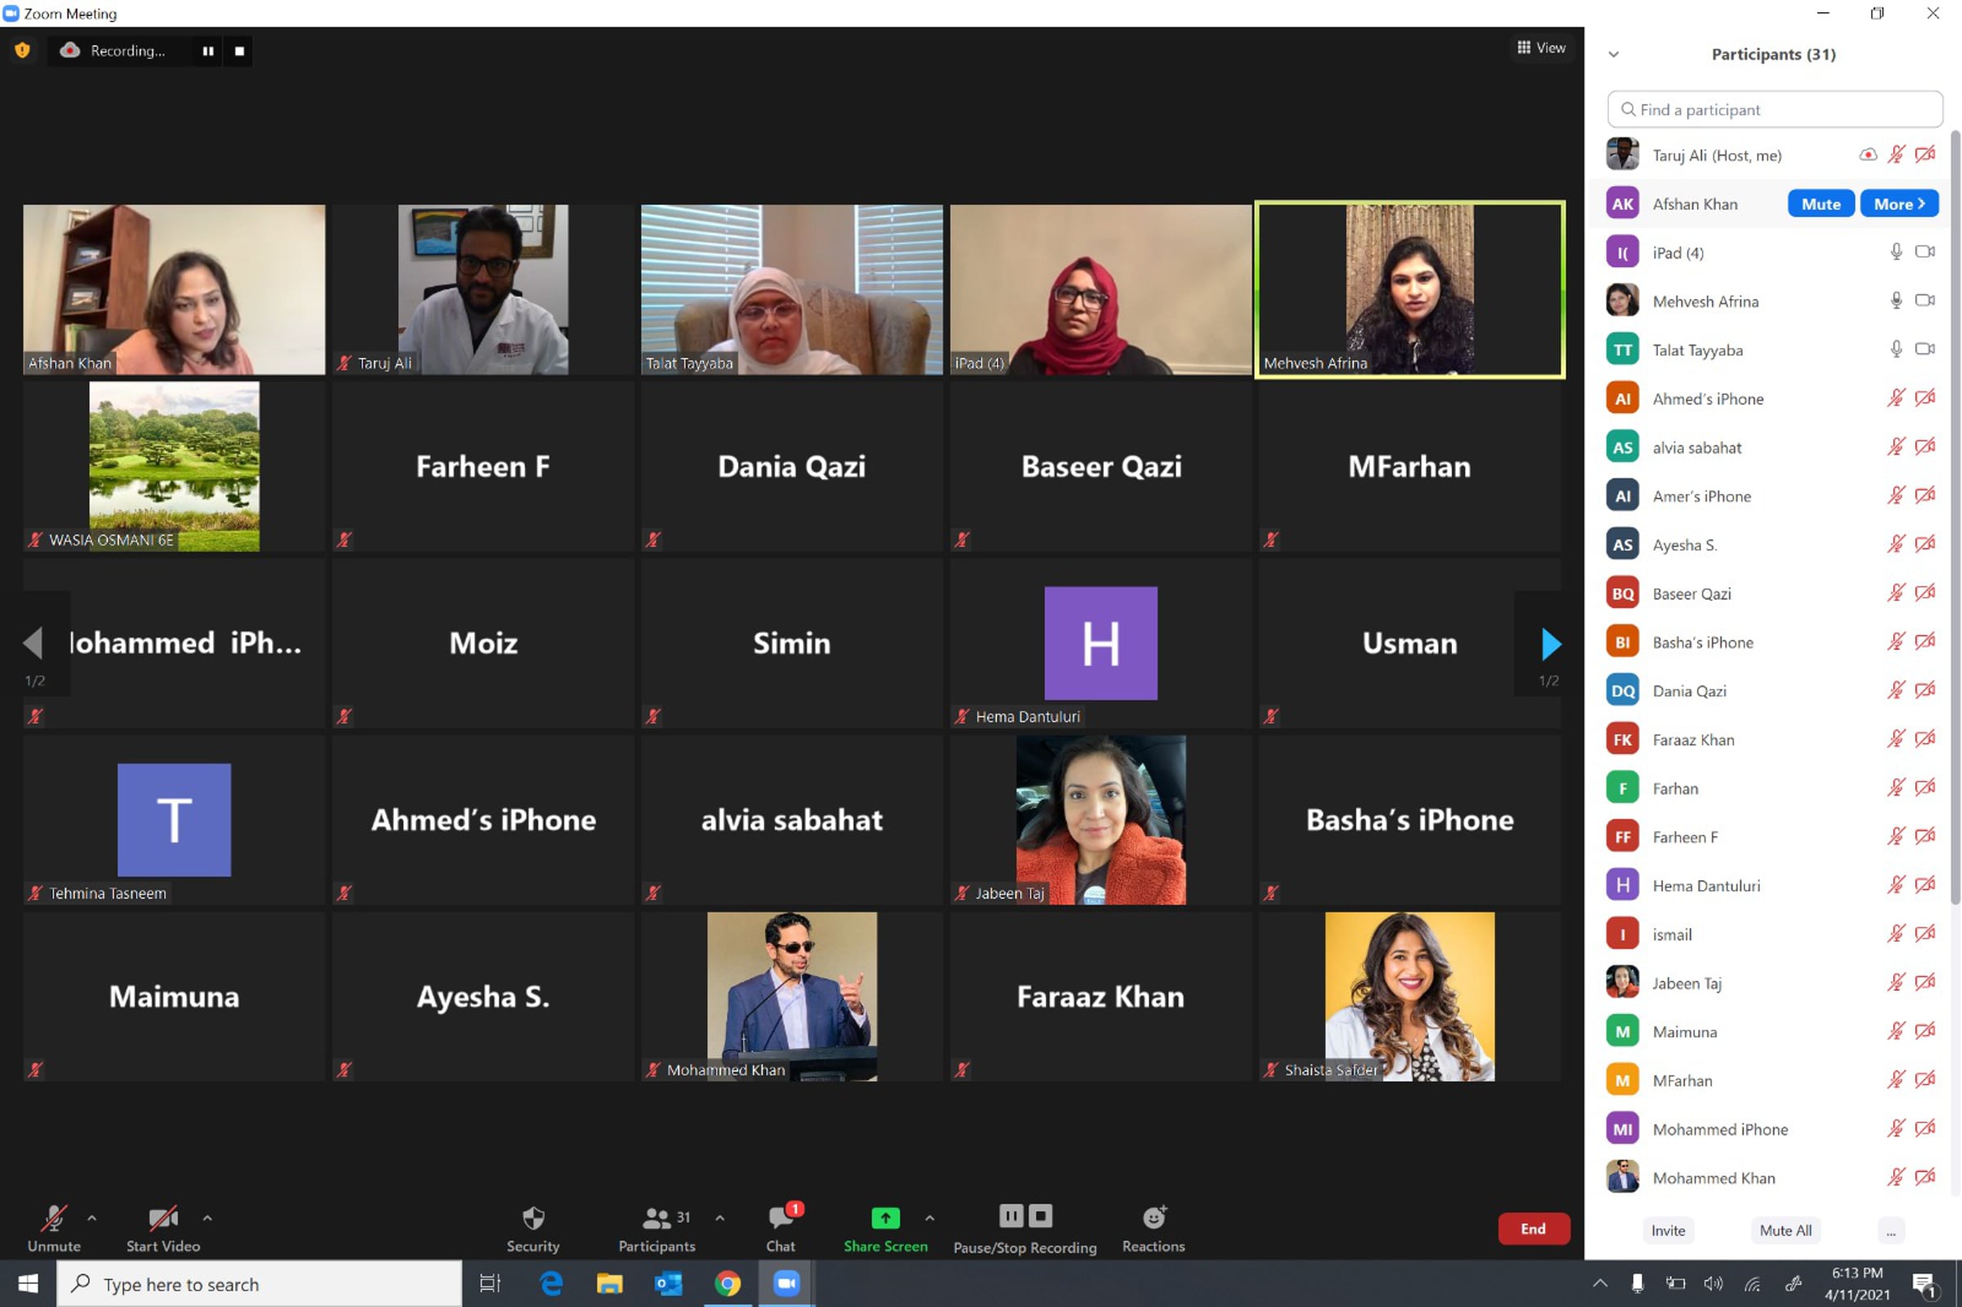Open More options for Afshan Khan

click(1899, 204)
